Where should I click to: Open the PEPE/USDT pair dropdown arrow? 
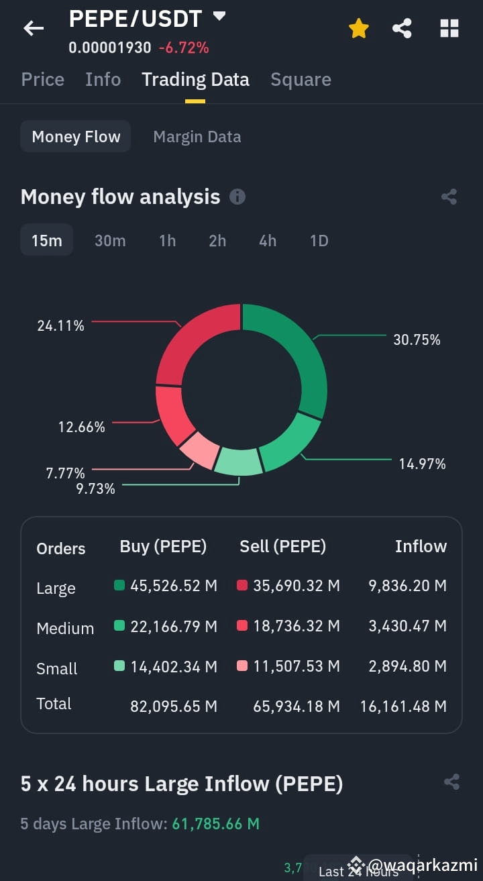click(x=219, y=17)
